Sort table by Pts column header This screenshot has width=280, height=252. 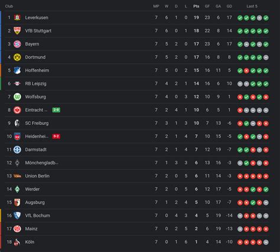pos(196,7)
